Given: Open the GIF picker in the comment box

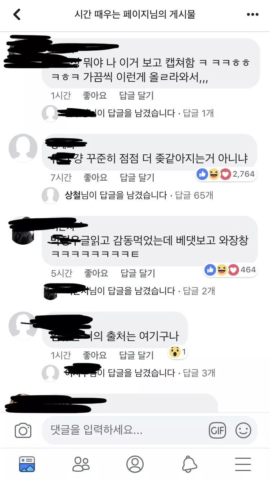Looking at the screenshot, I should [x=217, y=430].
